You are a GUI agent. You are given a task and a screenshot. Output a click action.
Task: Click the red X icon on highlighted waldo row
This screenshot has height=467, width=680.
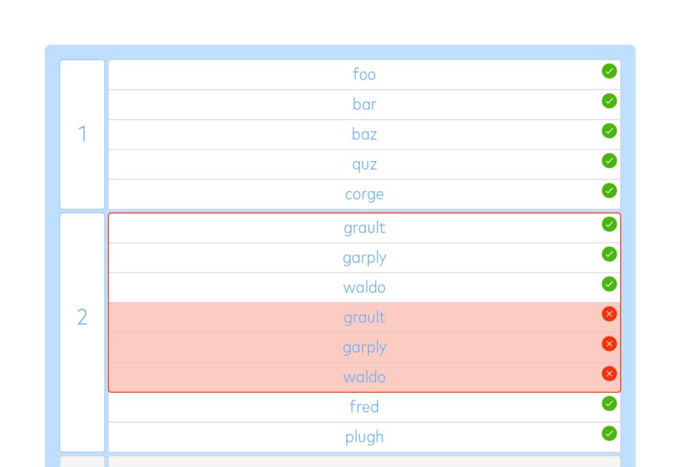pos(609,374)
